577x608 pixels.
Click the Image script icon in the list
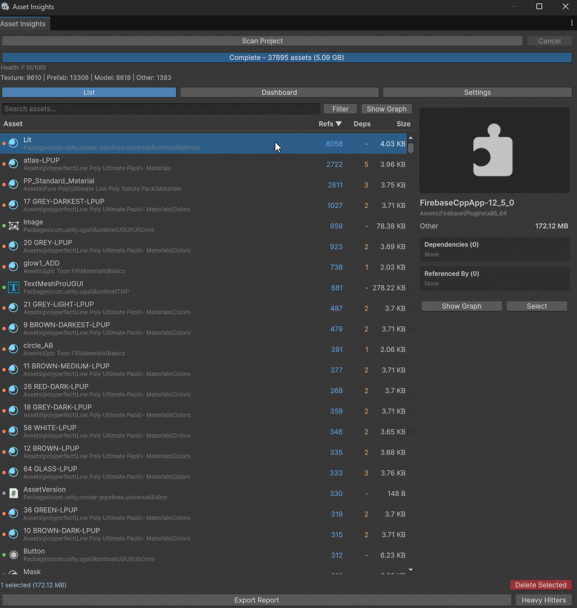coord(14,226)
